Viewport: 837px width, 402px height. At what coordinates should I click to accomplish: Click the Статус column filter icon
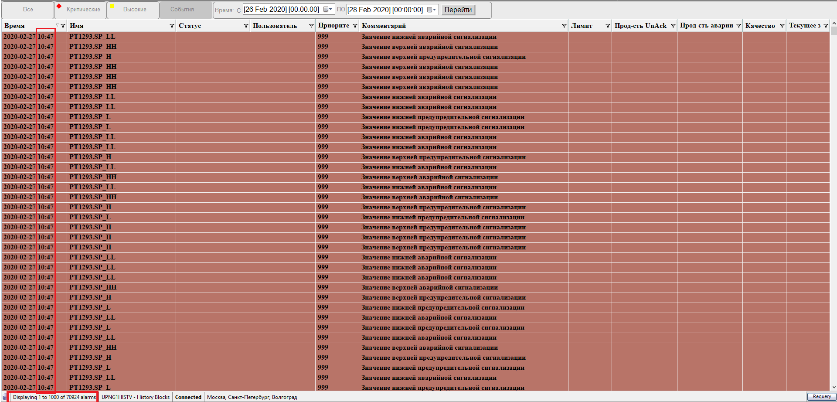coord(246,26)
